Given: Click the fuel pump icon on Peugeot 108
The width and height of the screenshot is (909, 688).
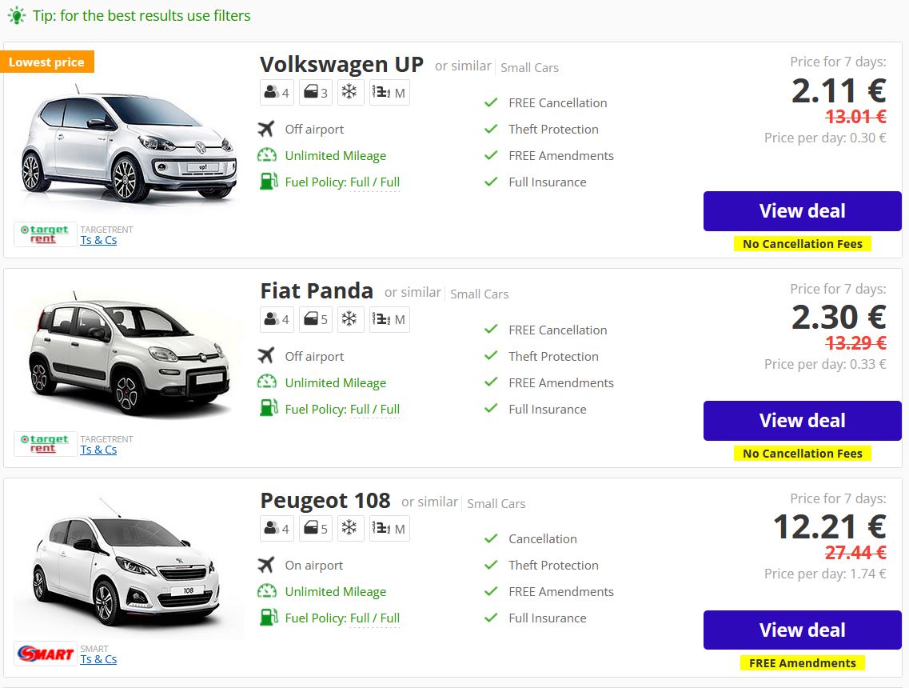Looking at the screenshot, I should point(269,618).
